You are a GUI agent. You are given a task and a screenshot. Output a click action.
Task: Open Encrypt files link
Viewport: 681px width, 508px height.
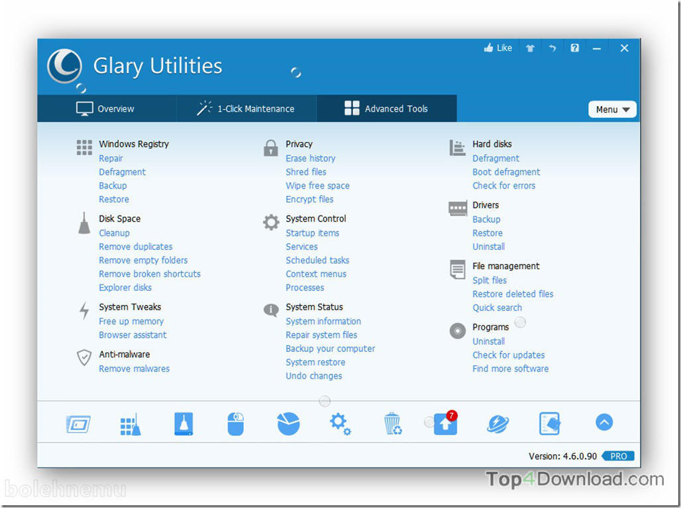point(309,200)
